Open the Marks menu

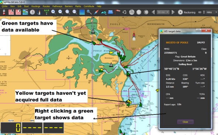point(78,6)
